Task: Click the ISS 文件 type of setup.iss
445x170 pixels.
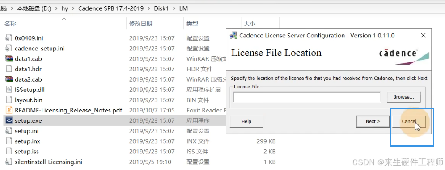Action: [197, 152]
